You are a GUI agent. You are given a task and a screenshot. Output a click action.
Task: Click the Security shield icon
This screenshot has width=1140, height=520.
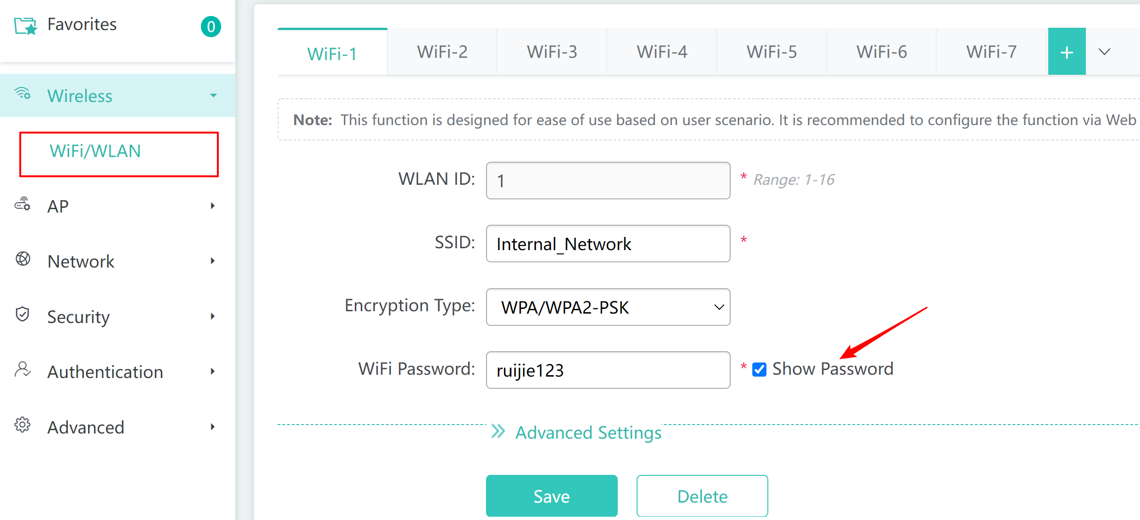pos(23,315)
